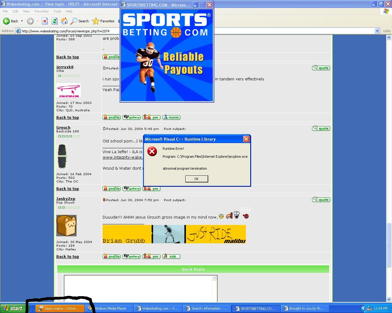Click JankyZep's bread cat avatar

click(66, 226)
